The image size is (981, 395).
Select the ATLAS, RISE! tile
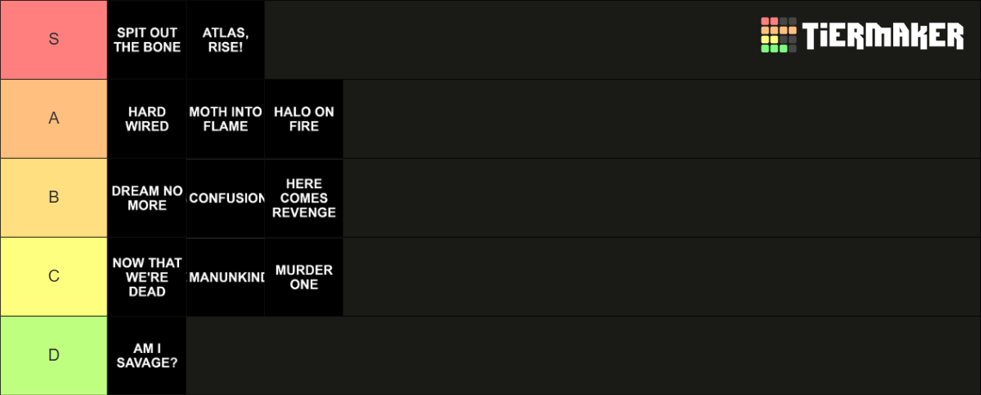tap(225, 40)
